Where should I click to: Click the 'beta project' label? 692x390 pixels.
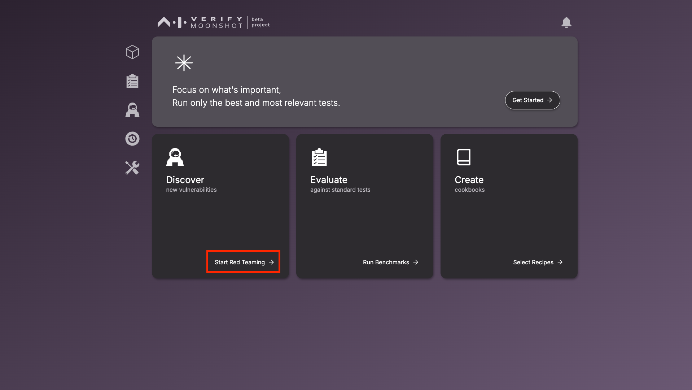(260, 22)
